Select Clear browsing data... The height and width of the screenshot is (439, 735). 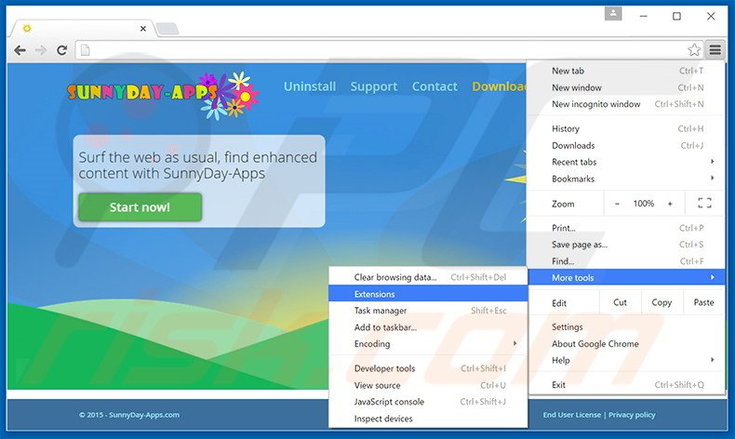click(x=428, y=277)
